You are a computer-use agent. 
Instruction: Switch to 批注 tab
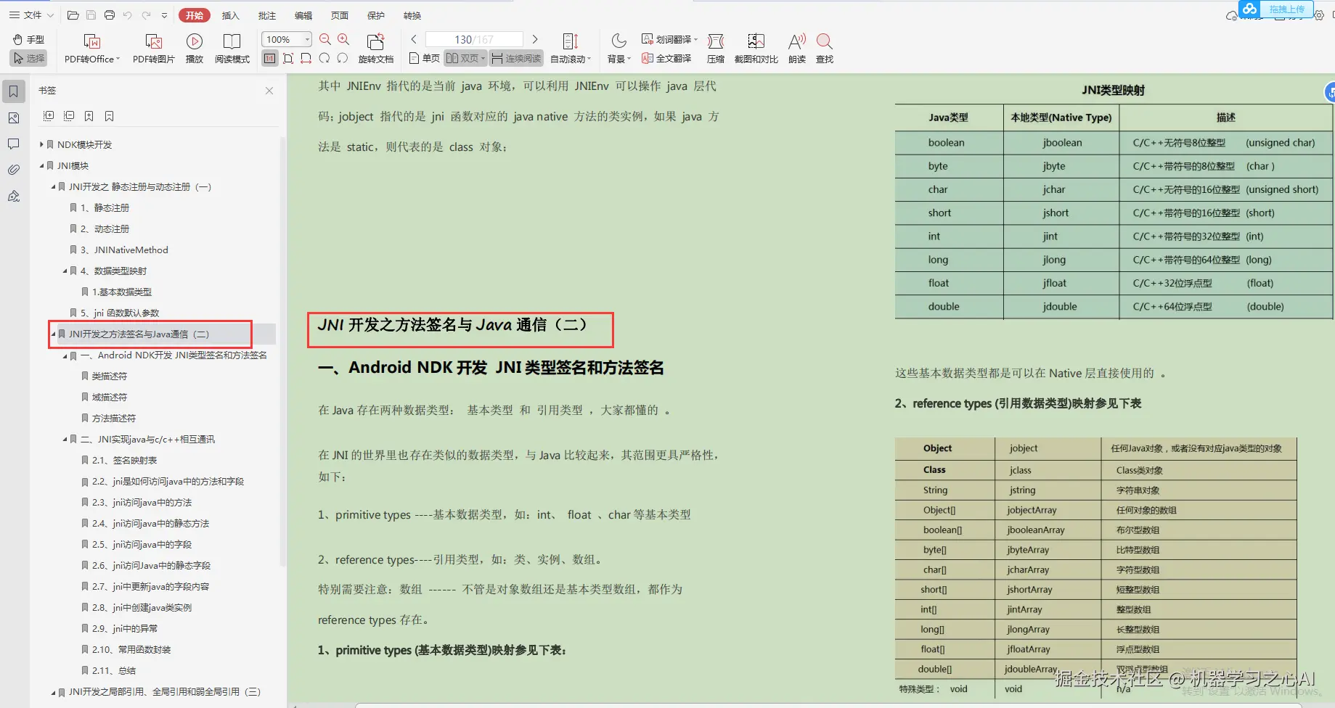pos(266,15)
